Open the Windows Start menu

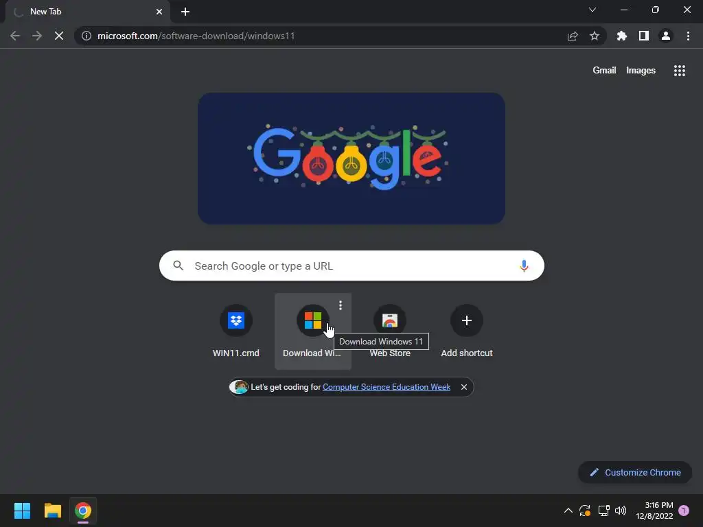22,511
